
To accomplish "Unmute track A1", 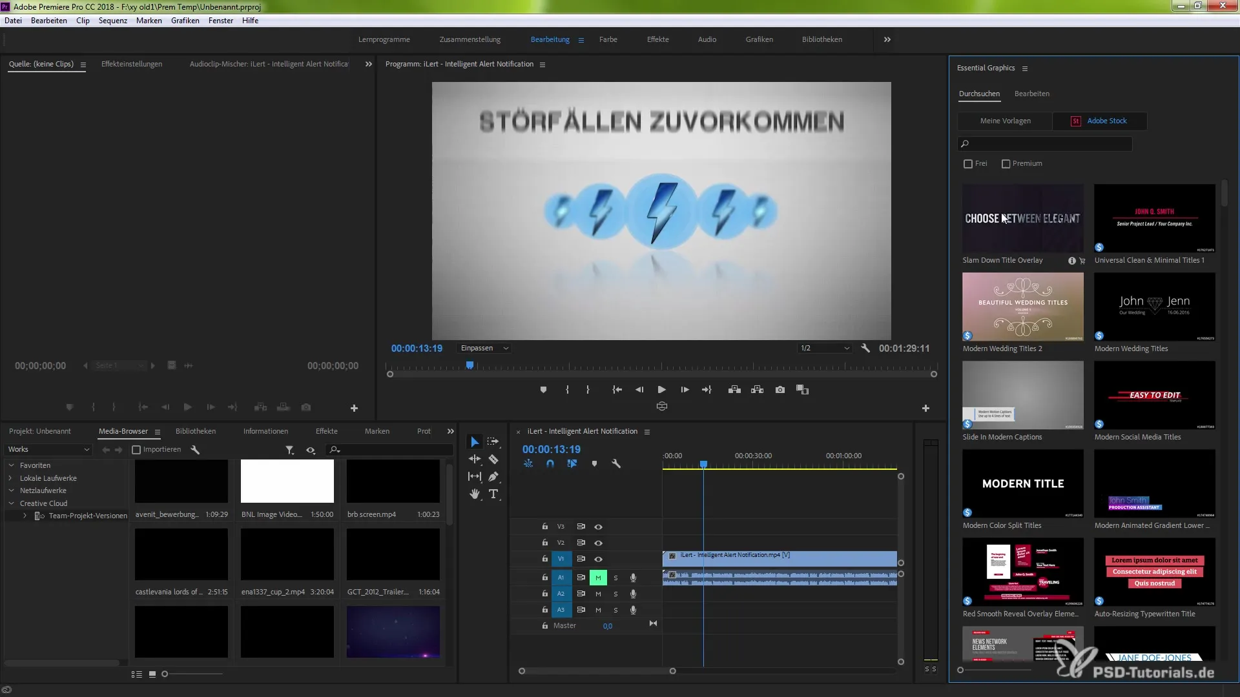I will click(x=598, y=578).
